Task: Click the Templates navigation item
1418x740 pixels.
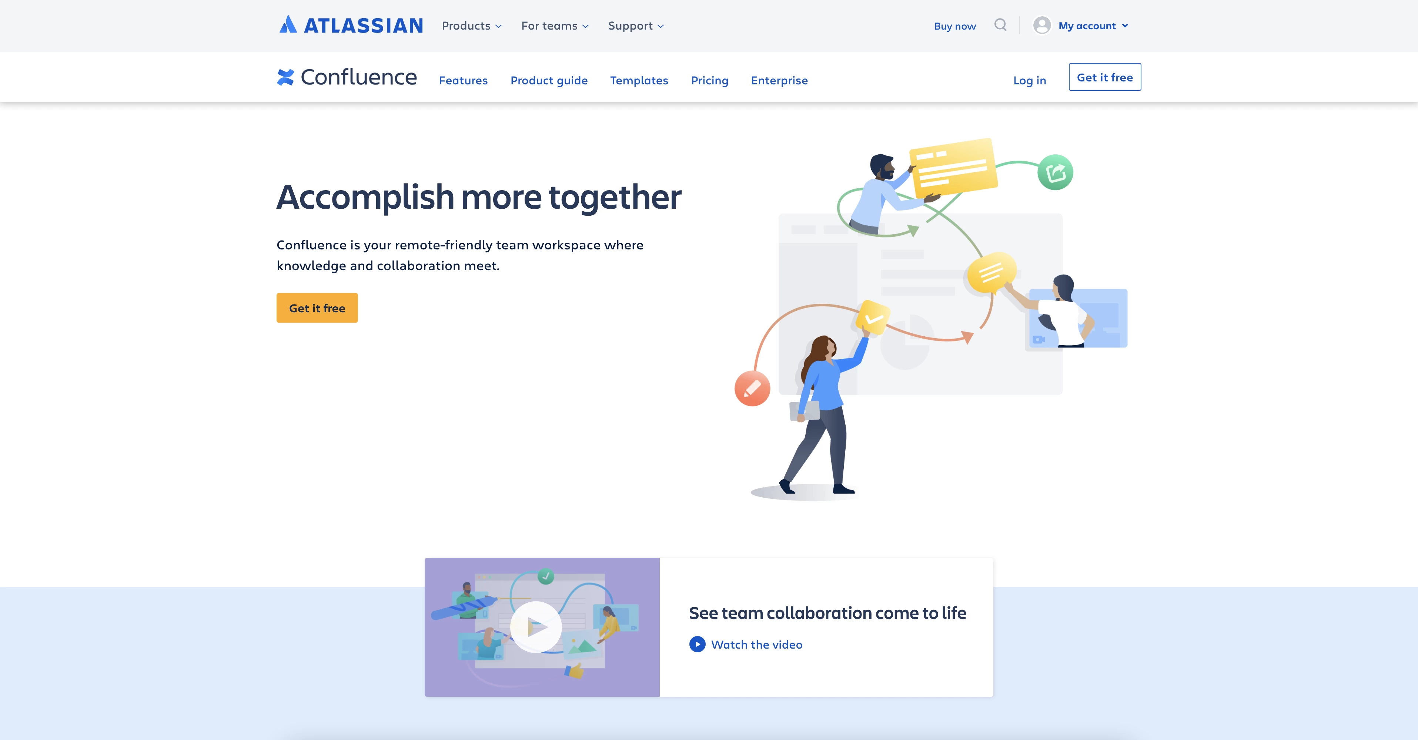Action: point(639,80)
